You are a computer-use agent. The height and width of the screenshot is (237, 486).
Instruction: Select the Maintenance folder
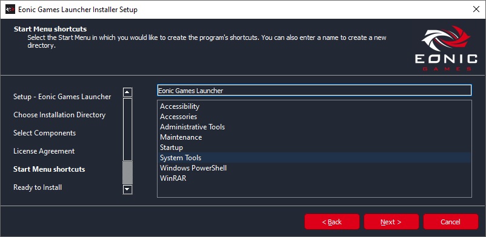pos(315,137)
